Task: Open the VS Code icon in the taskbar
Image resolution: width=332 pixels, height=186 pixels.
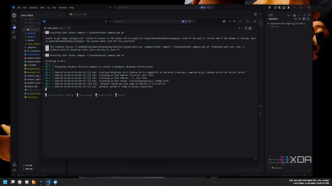Action: (48, 182)
